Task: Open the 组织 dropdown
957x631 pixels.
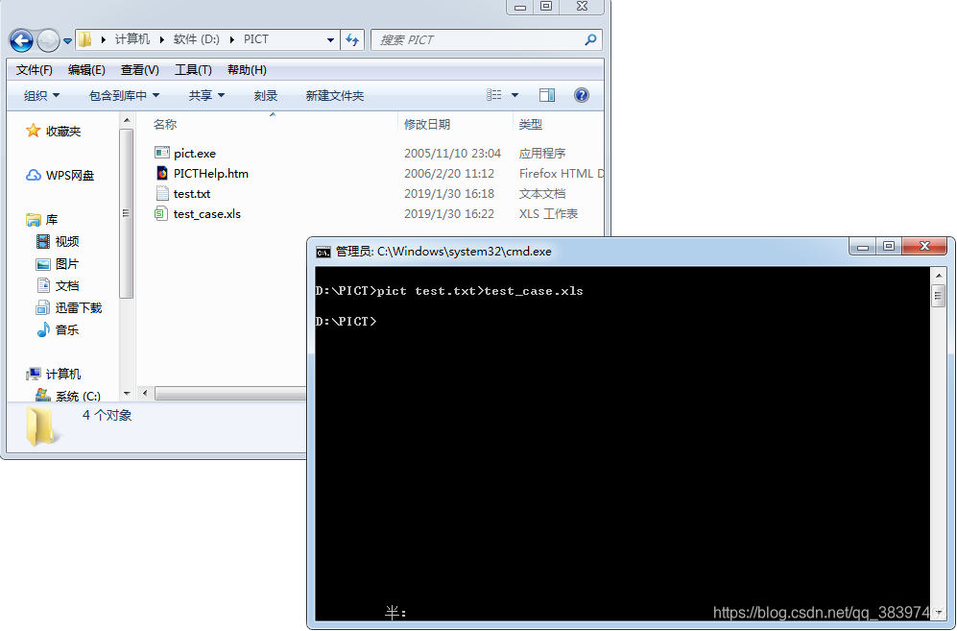Action: [41, 96]
